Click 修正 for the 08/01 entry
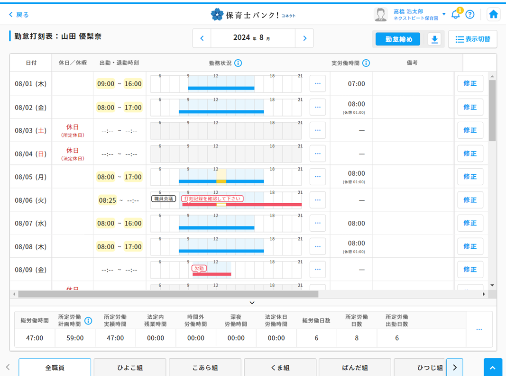This screenshot has width=506, height=379. [470, 83]
